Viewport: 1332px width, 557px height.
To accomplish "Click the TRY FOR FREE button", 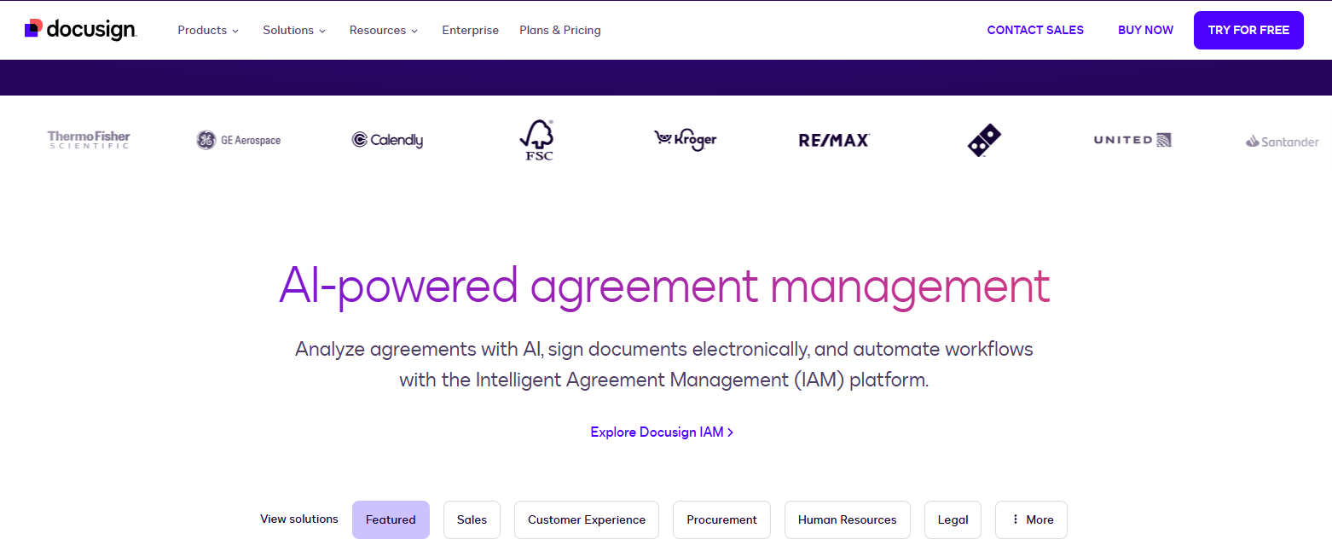I will click(x=1248, y=30).
